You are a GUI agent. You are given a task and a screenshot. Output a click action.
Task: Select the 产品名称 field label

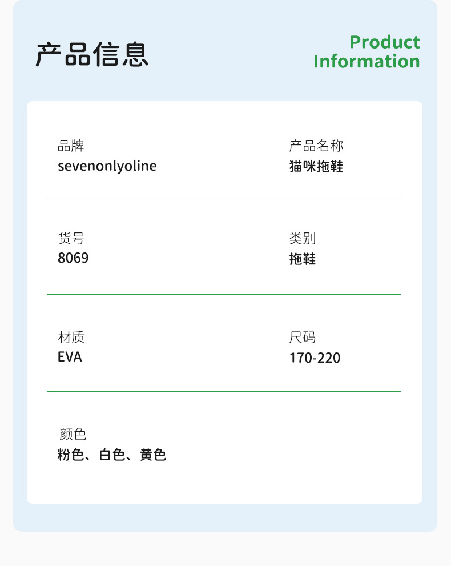click(316, 146)
